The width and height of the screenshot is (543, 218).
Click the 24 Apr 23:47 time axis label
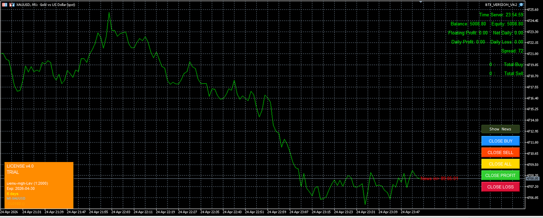coord(410,212)
